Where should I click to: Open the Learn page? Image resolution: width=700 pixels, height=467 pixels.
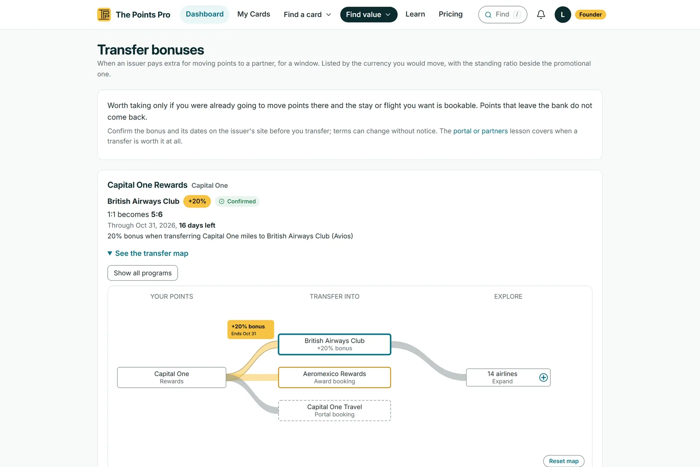pyautogui.click(x=415, y=14)
